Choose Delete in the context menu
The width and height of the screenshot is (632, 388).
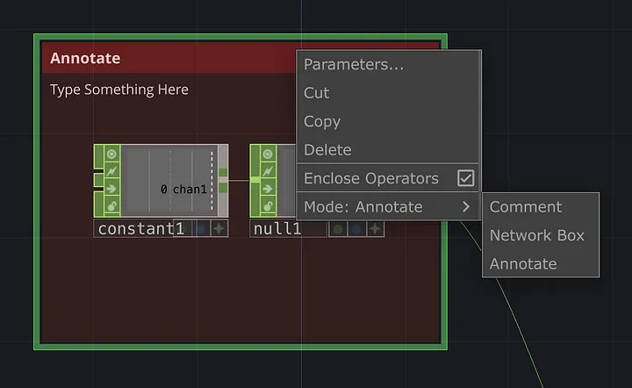click(327, 150)
